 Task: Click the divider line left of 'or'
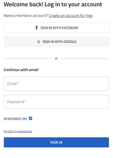coord(28,58)
